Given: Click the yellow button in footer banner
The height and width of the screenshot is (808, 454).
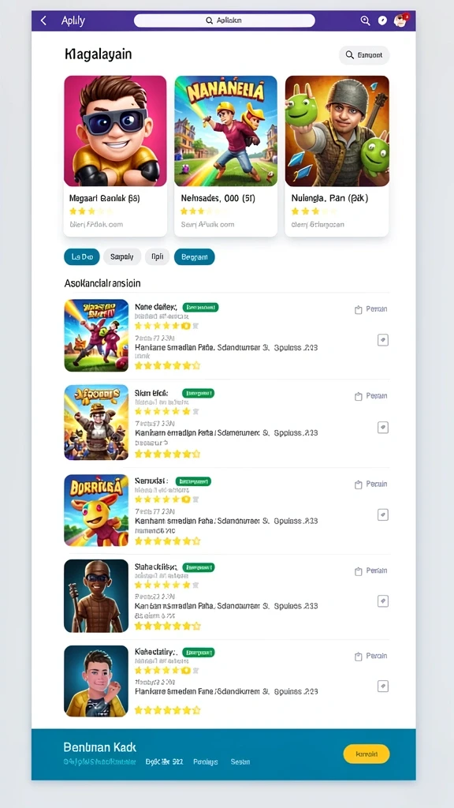Looking at the screenshot, I should click(367, 754).
